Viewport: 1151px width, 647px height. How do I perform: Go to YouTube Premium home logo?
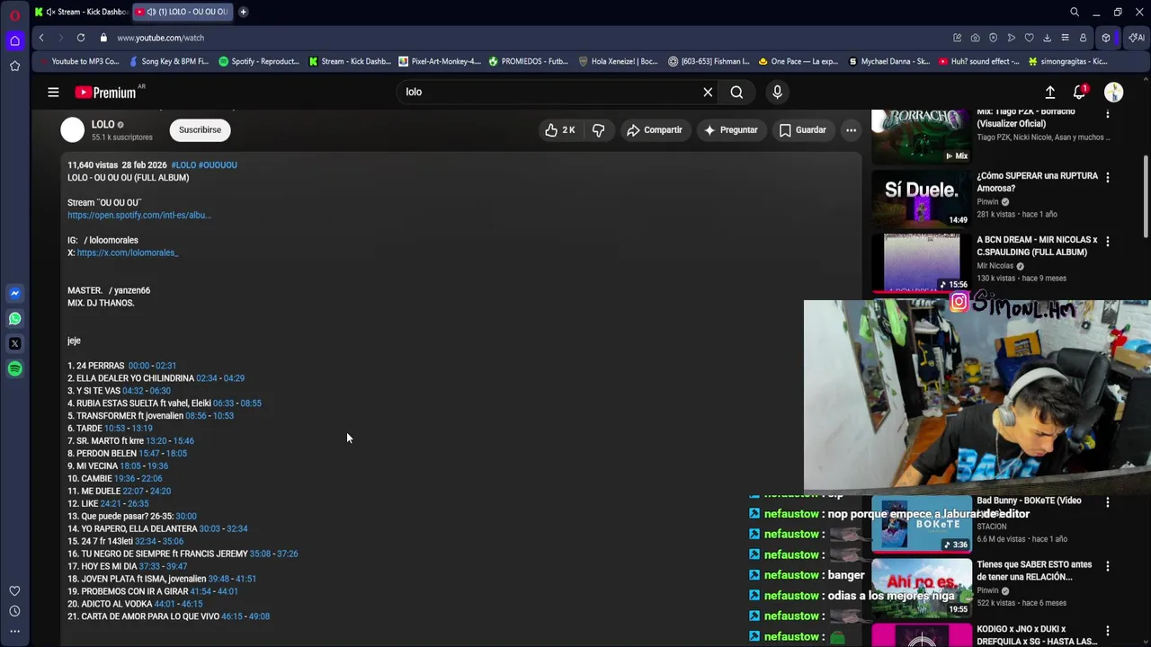pyautogui.click(x=105, y=93)
